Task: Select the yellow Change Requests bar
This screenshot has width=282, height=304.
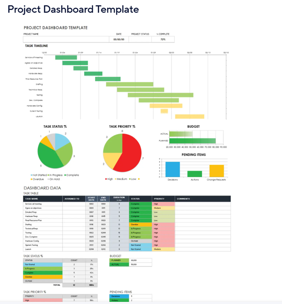Action: 217,171
